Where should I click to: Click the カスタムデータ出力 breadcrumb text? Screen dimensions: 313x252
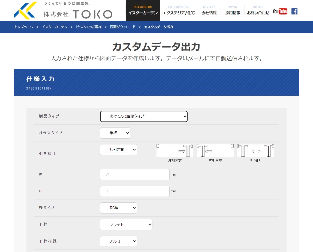tap(158, 27)
